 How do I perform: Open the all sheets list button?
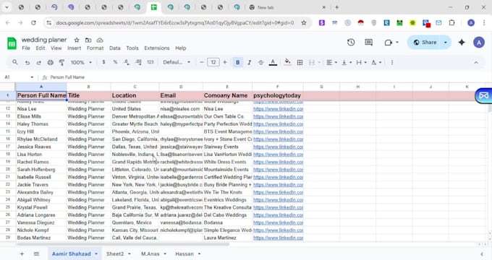pyautogui.click(x=36, y=253)
